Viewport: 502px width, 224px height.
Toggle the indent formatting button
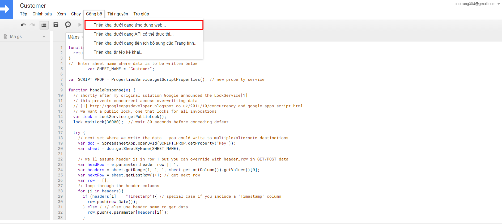tap(44, 25)
